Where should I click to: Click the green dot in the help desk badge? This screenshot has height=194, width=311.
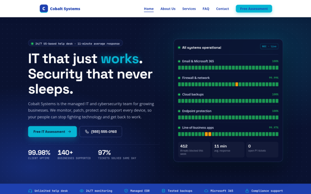32,44
